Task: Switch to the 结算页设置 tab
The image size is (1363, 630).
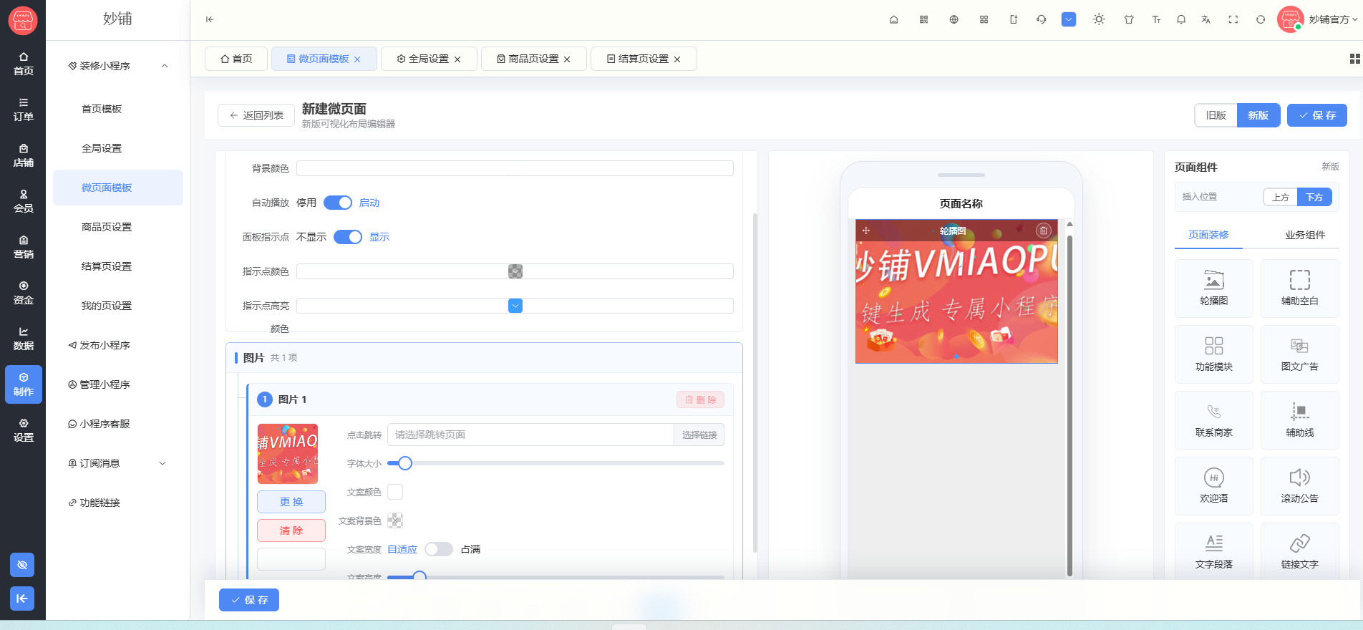Action: click(x=644, y=59)
